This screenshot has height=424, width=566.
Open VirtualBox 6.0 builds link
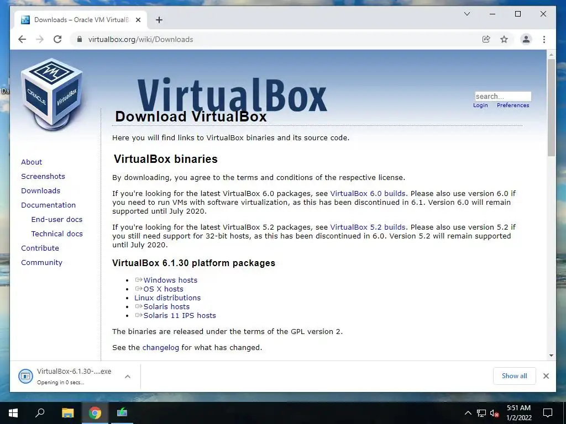(x=368, y=194)
